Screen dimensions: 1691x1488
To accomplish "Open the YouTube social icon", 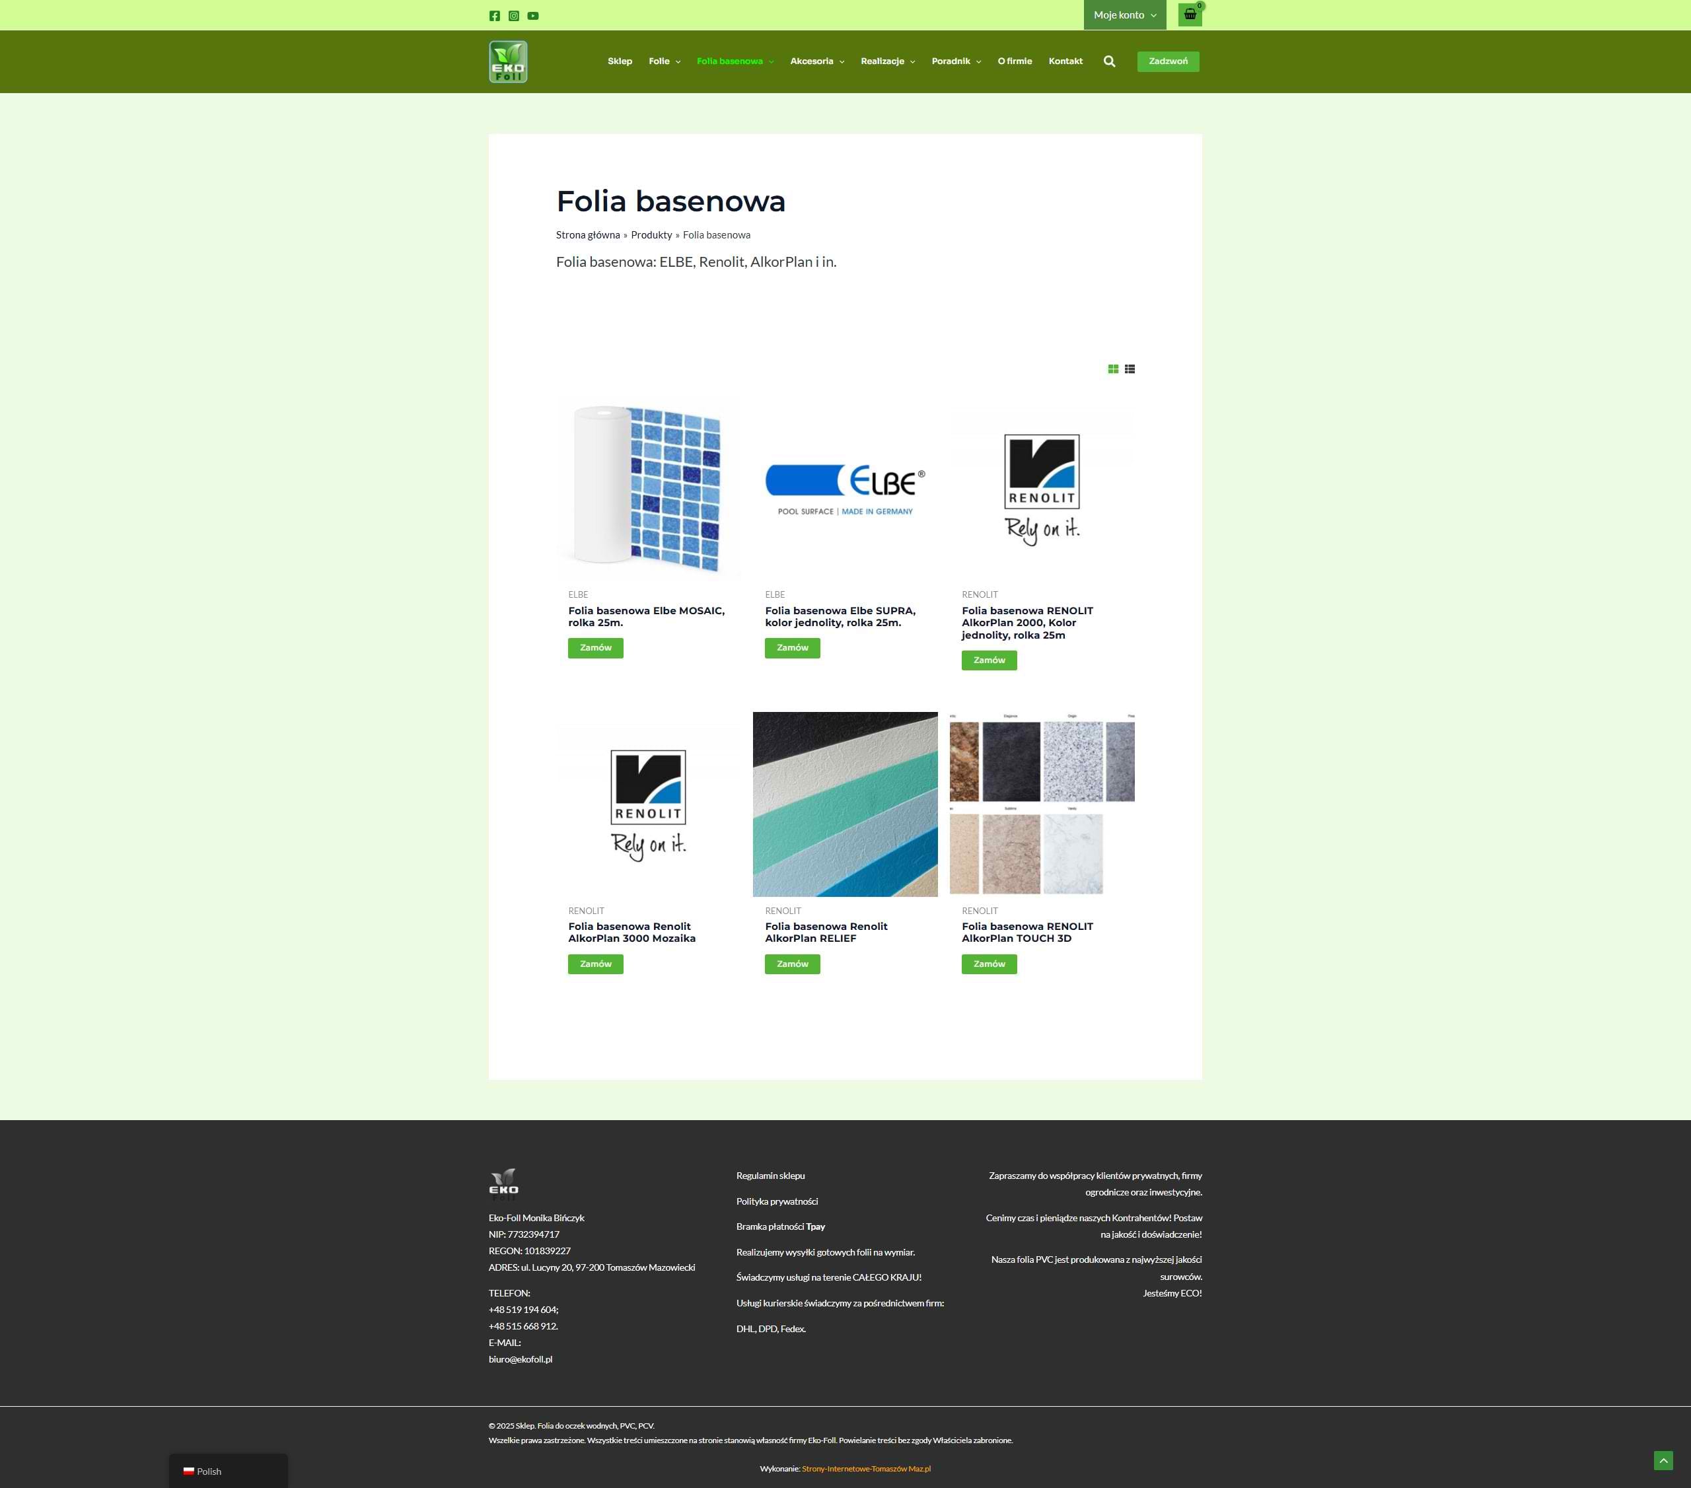I will [x=533, y=16].
